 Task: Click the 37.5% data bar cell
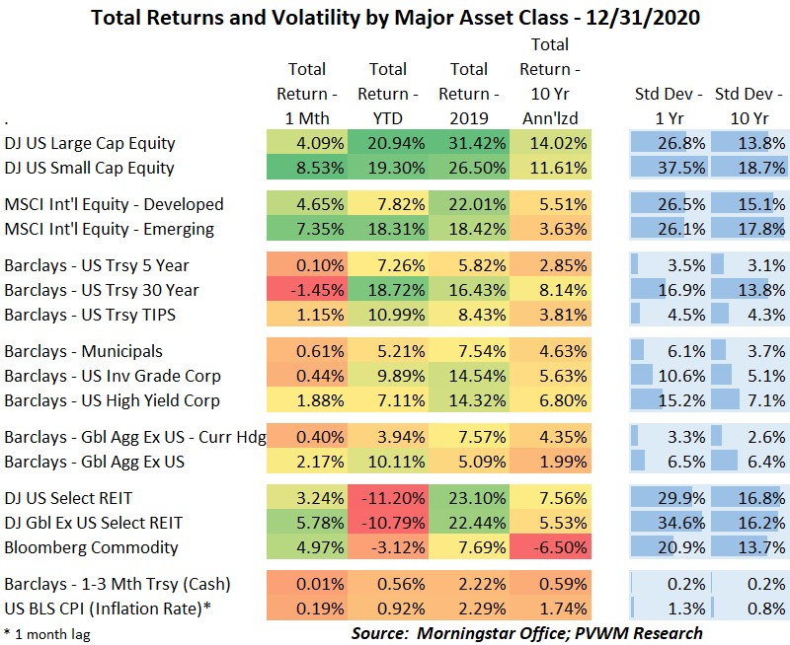669,168
